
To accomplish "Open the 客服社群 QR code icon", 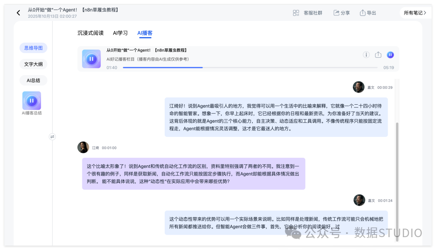I will [x=296, y=13].
